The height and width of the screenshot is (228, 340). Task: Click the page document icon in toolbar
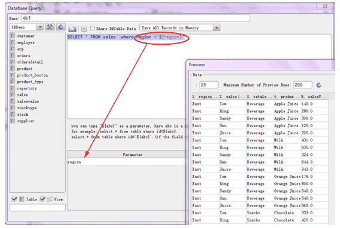(x=84, y=29)
